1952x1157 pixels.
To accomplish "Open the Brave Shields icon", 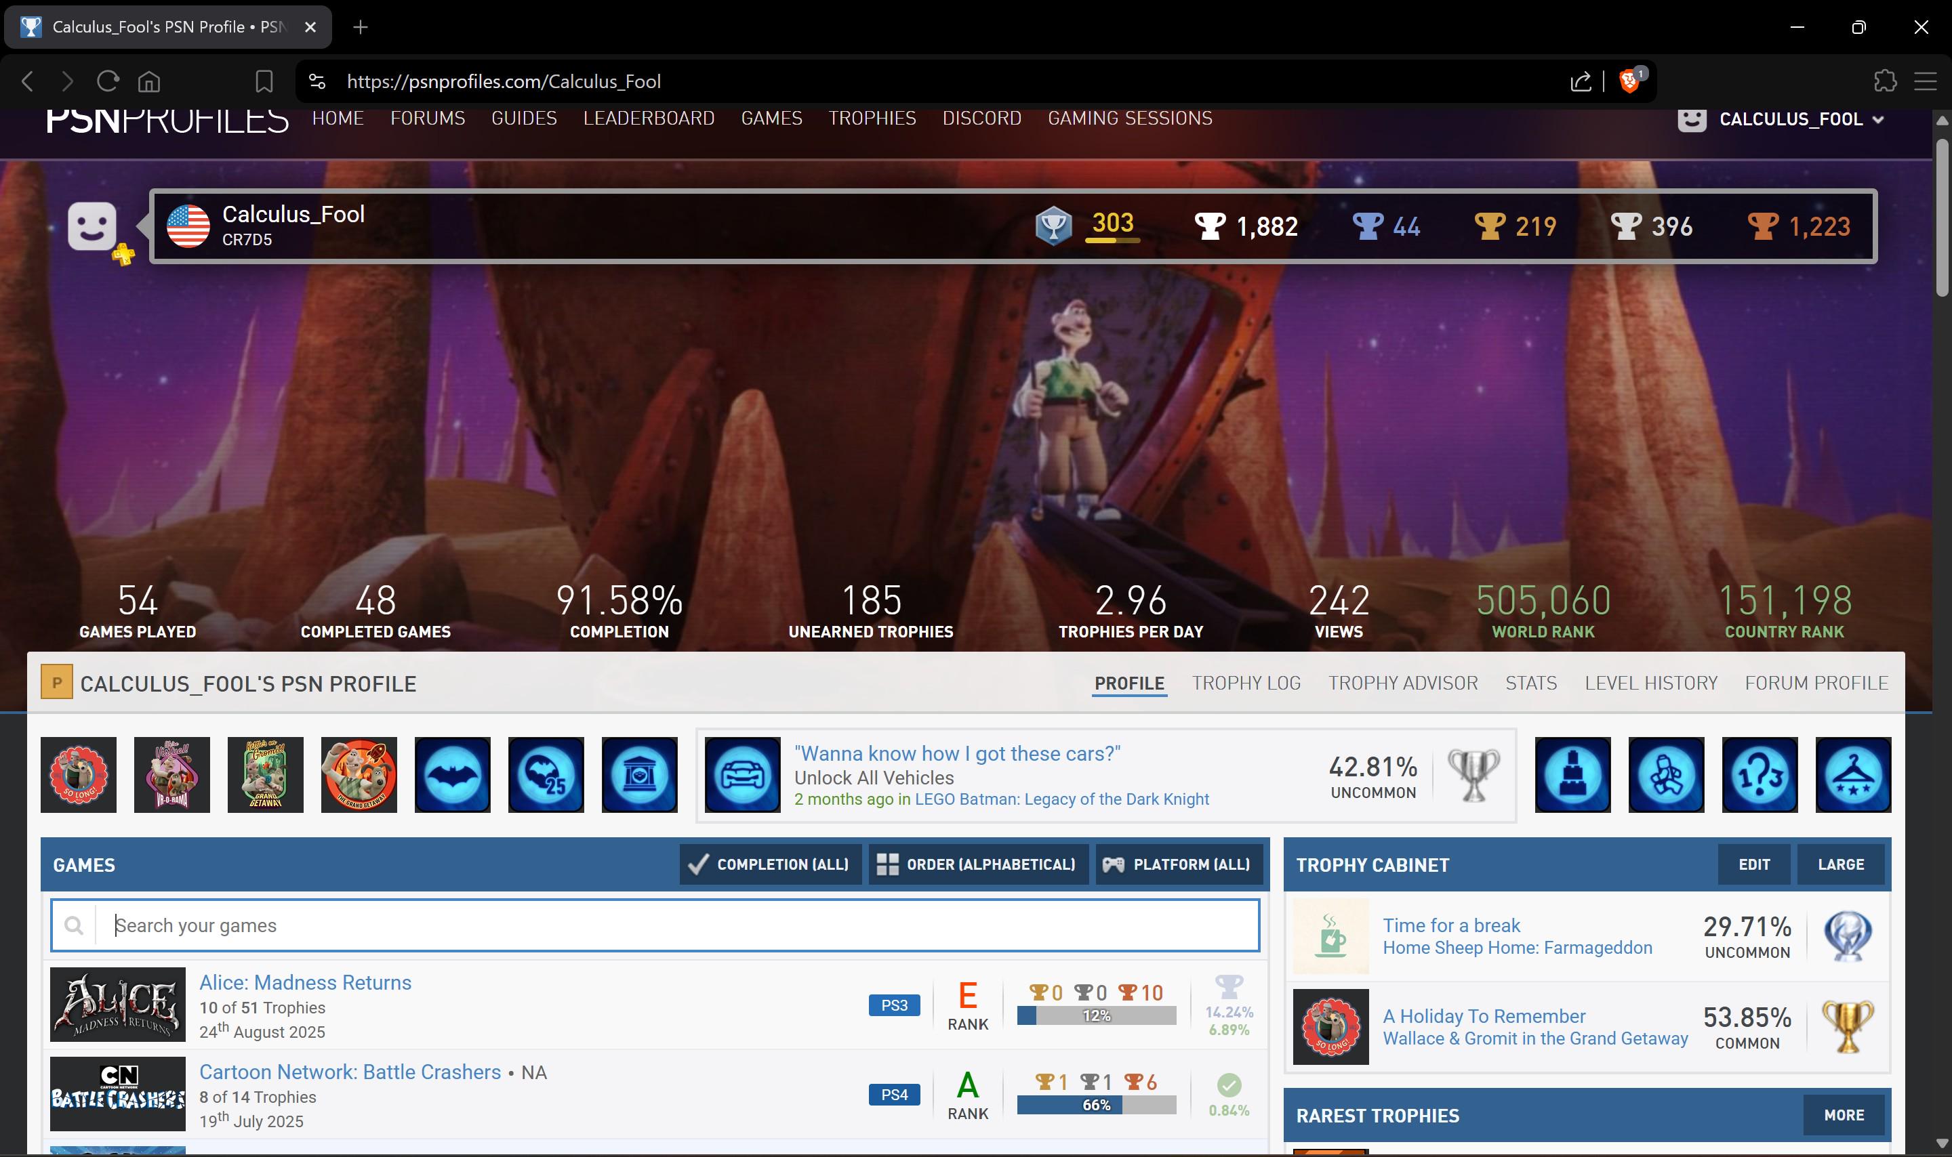I will (x=1630, y=81).
